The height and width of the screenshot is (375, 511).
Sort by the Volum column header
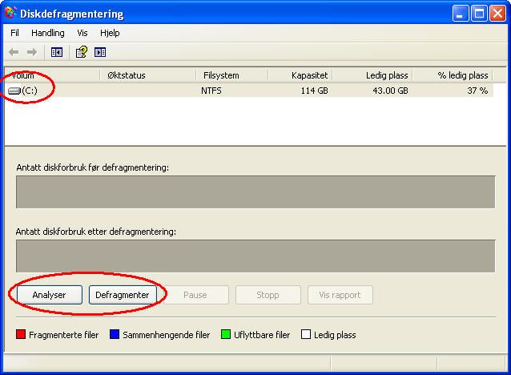(x=52, y=75)
